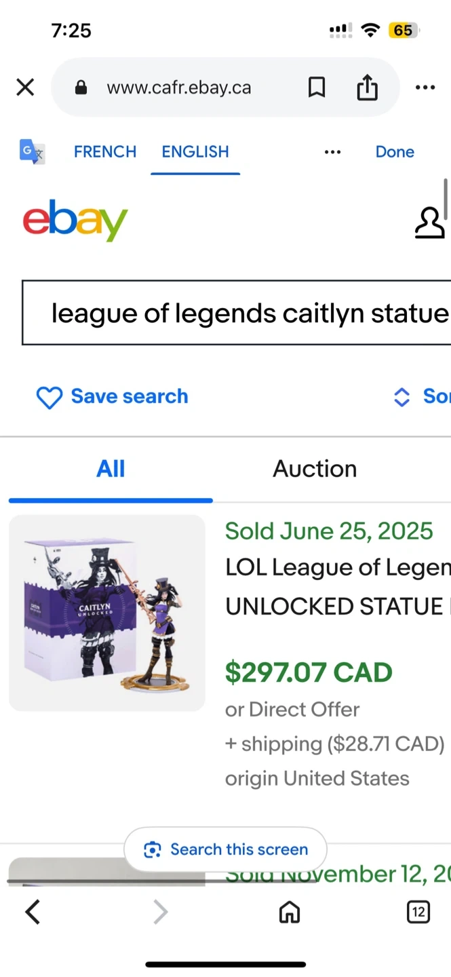
Task: Open translate bar options ellipsis
Action: (332, 151)
